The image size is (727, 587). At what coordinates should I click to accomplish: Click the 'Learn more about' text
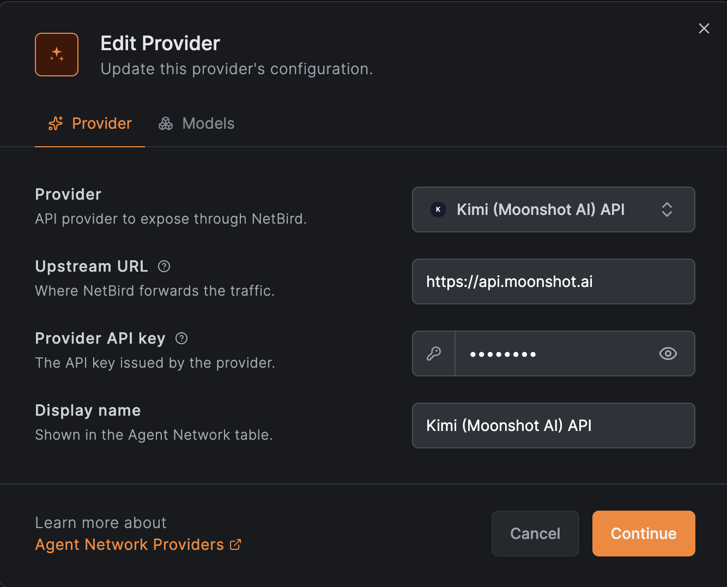point(101,523)
